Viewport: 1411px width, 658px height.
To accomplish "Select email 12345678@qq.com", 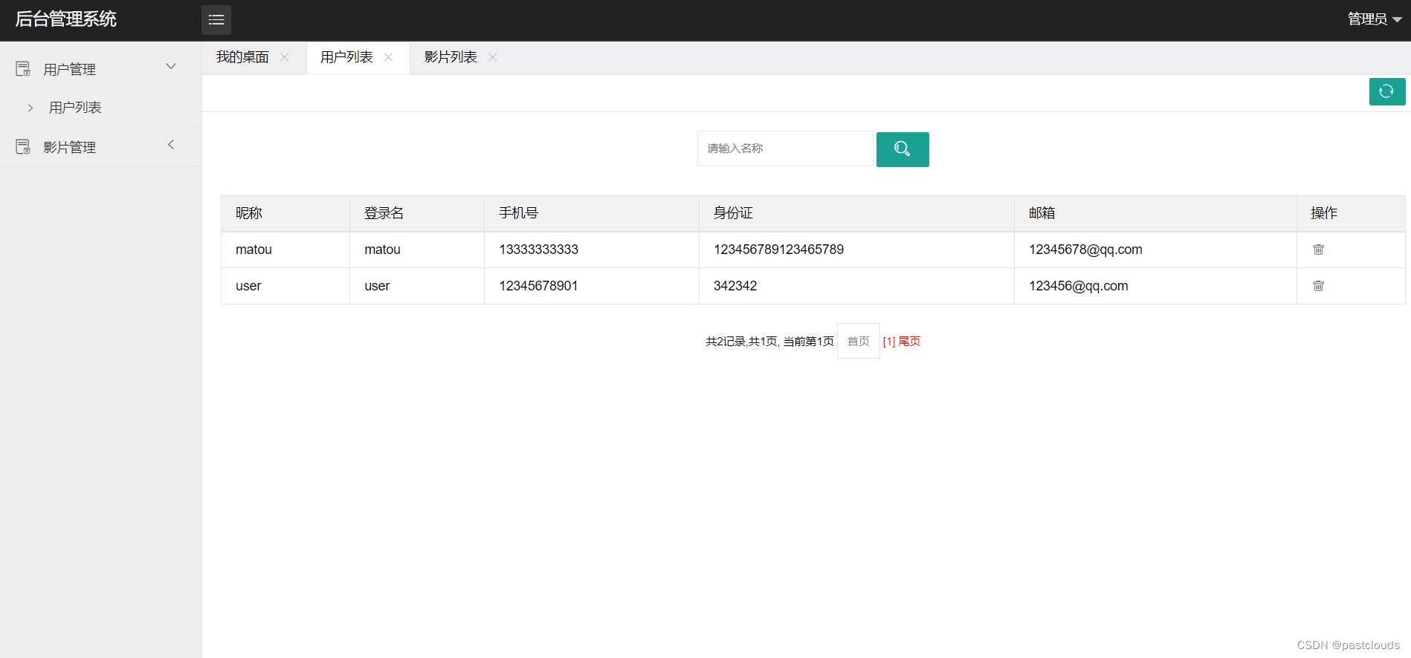I will (x=1086, y=250).
